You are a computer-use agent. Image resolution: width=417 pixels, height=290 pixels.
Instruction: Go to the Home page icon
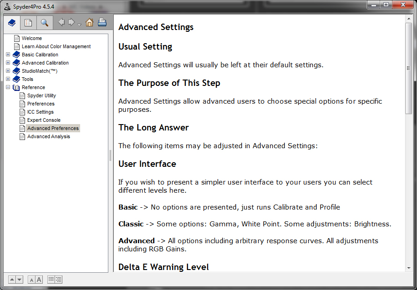[x=89, y=22]
